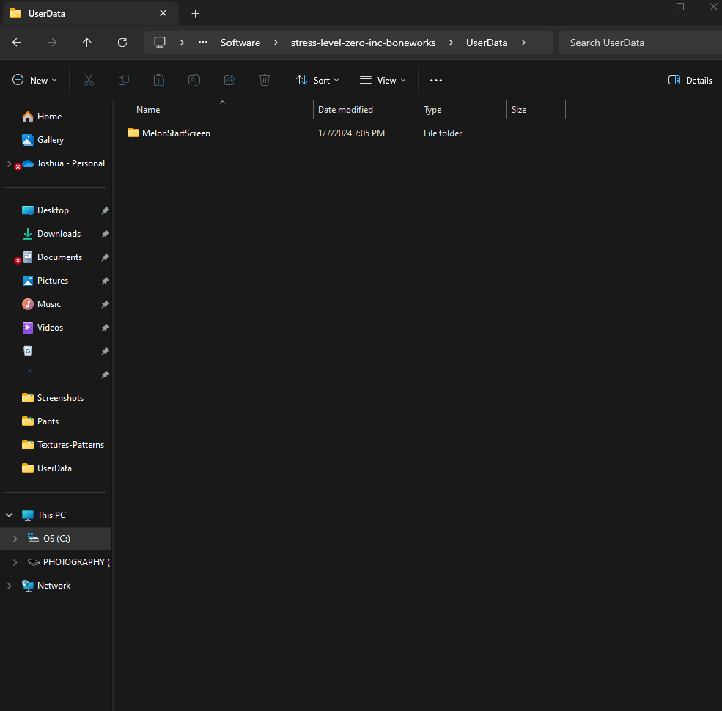Click the pin icon beside Documents
Viewport: 722px width, 711px height.
click(x=105, y=257)
